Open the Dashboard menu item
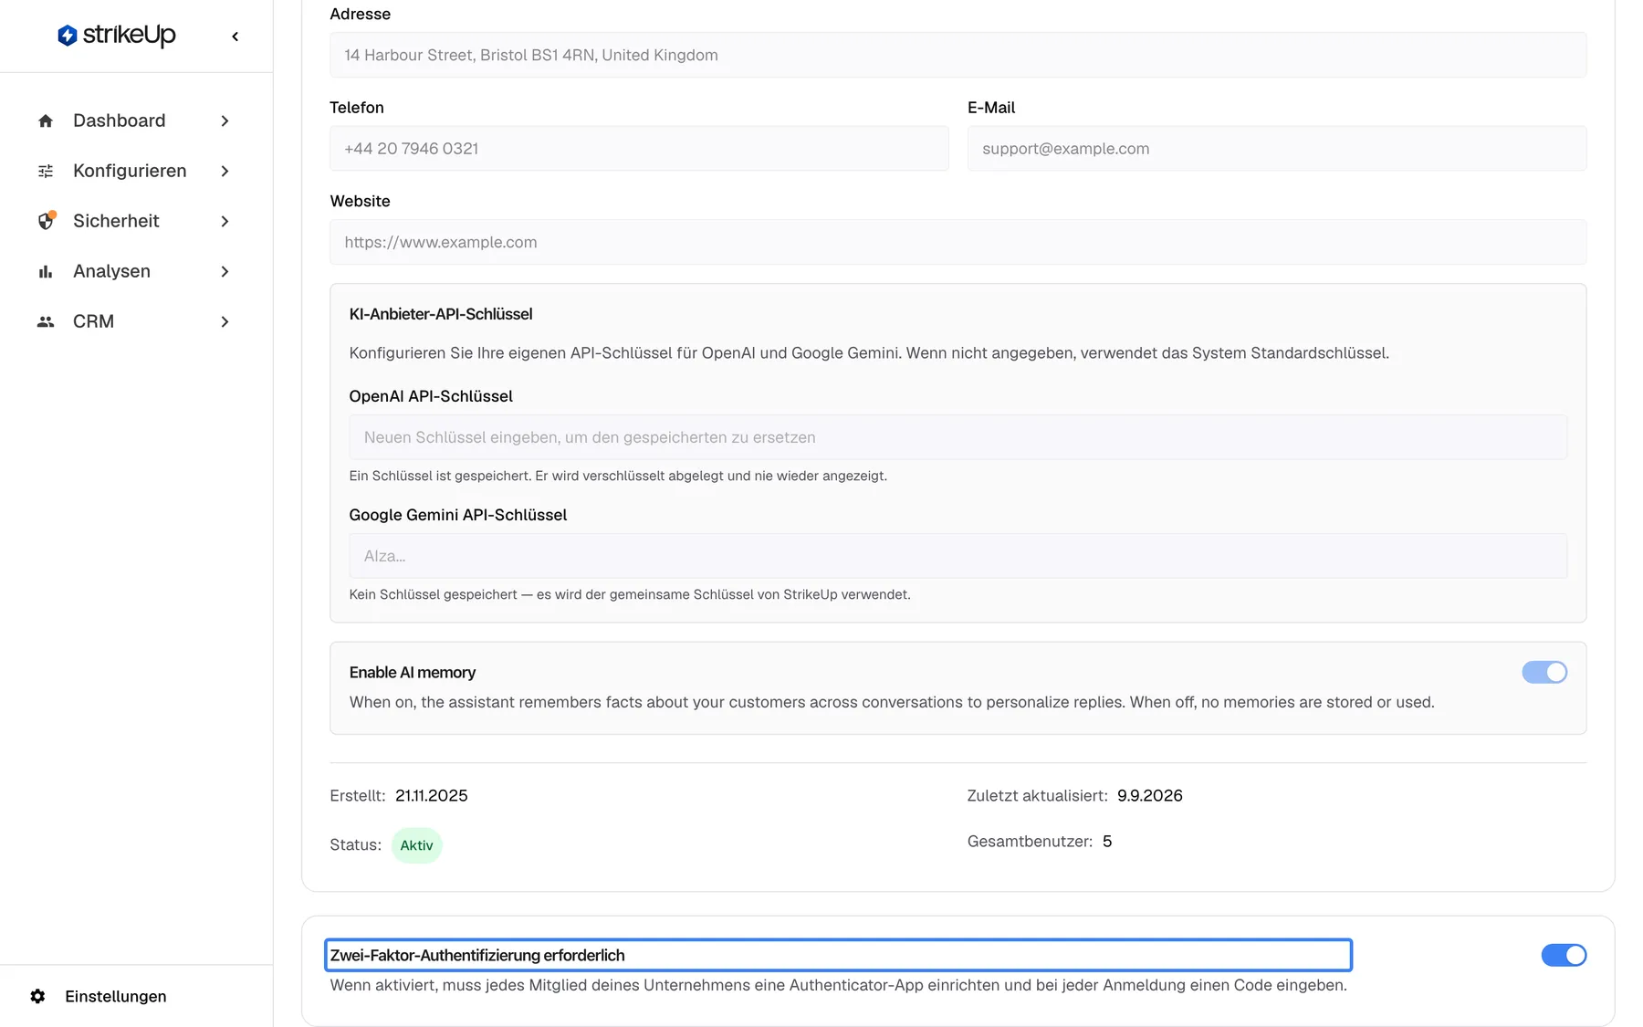The width and height of the screenshot is (1643, 1027). (x=136, y=121)
